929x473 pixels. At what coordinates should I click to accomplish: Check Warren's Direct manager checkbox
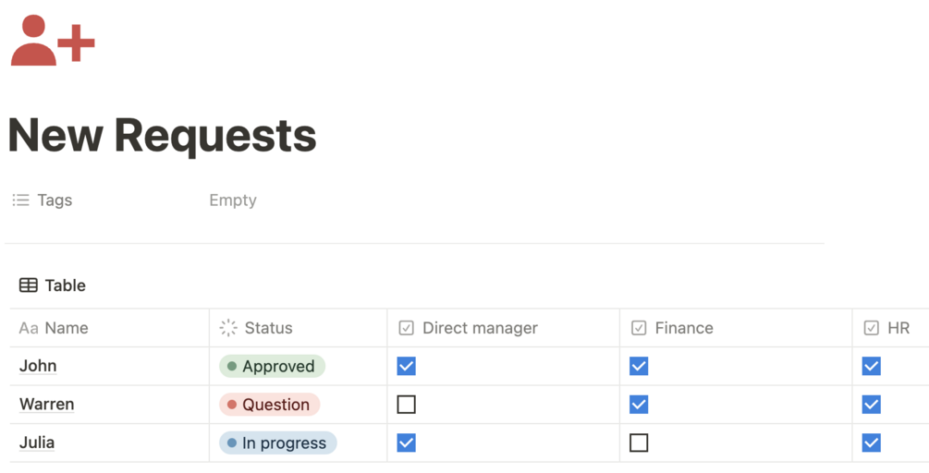pos(406,405)
